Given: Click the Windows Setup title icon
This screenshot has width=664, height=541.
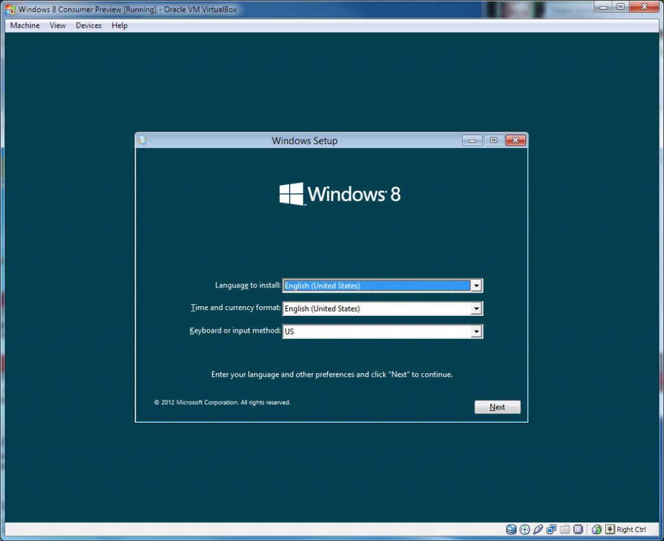Looking at the screenshot, I should click(x=143, y=140).
